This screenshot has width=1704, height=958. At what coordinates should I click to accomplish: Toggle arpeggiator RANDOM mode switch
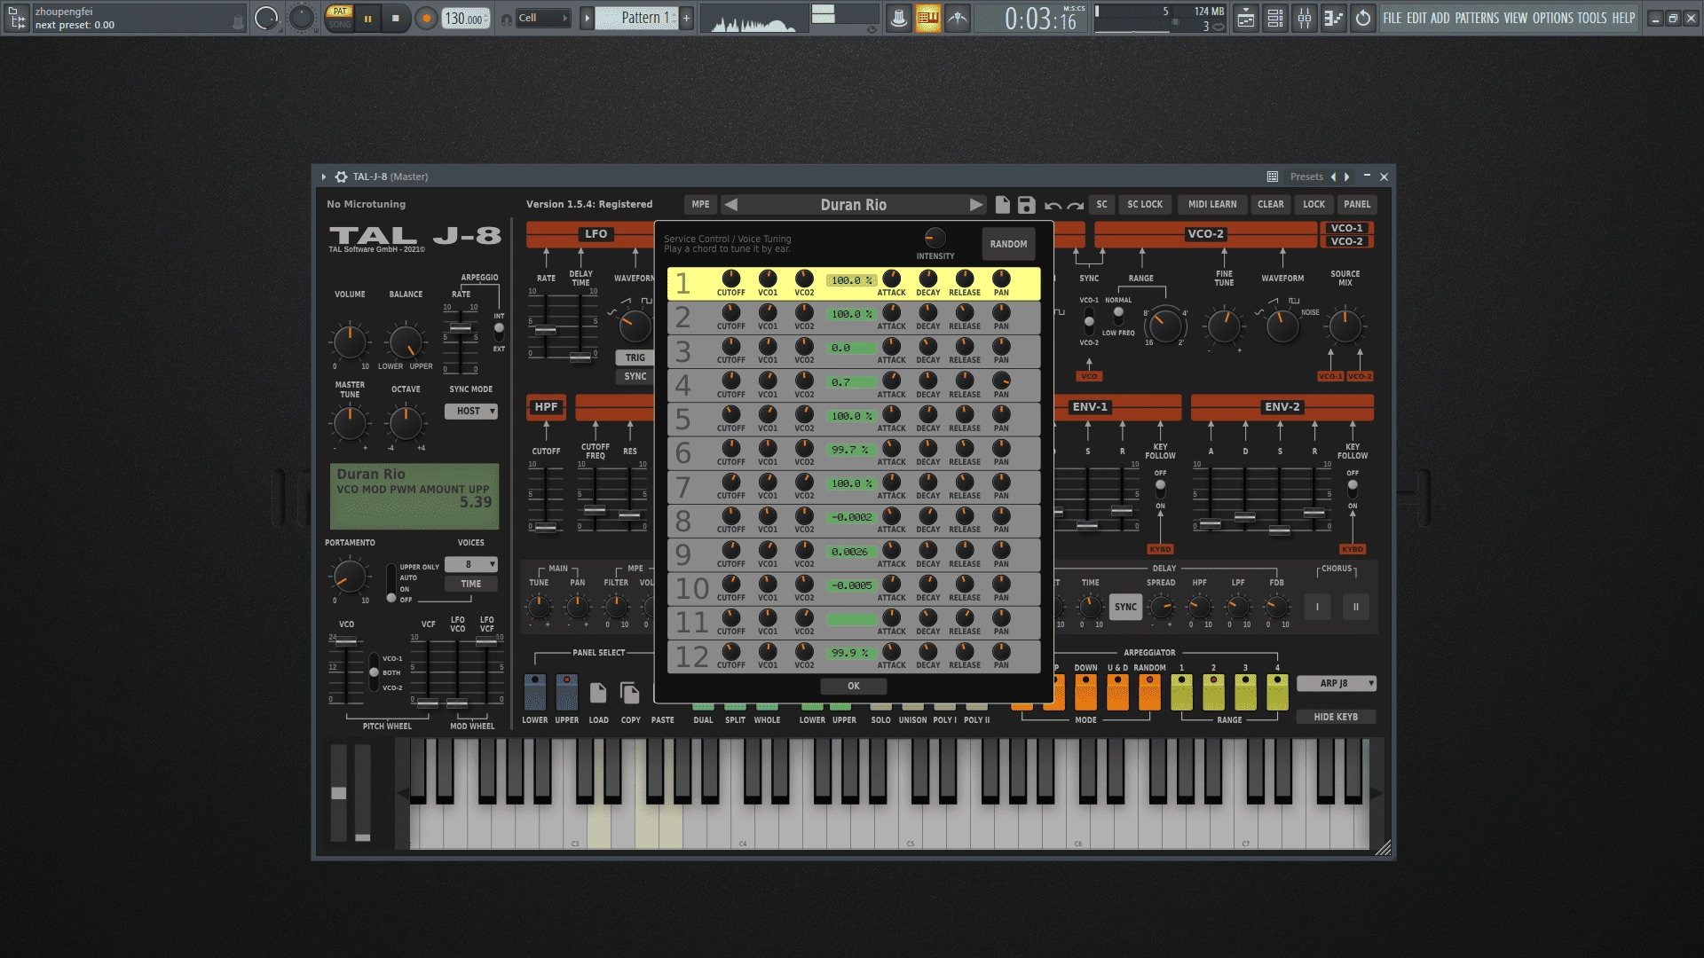[x=1149, y=692]
